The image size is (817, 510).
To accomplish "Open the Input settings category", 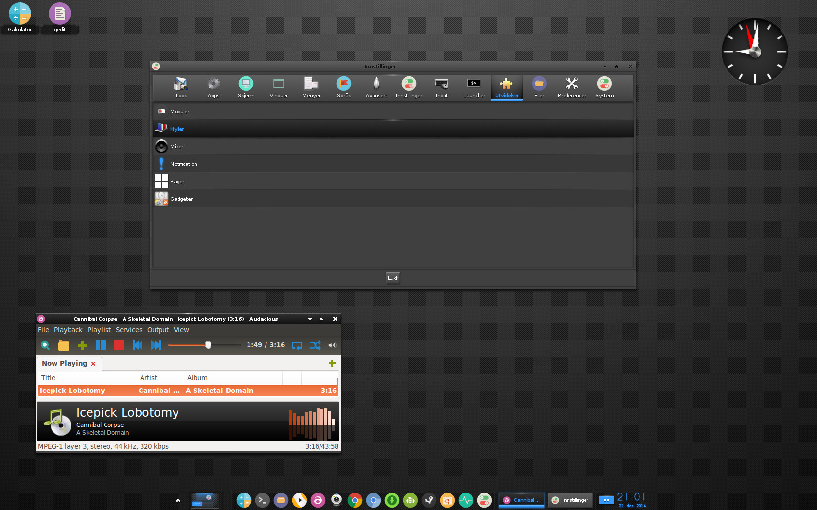I will 442,87.
